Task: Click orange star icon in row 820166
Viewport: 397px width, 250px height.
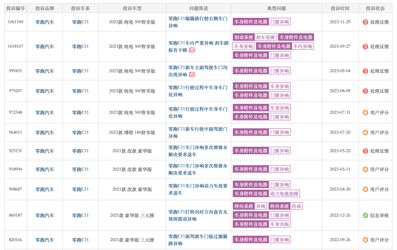Action: tap(365, 240)
